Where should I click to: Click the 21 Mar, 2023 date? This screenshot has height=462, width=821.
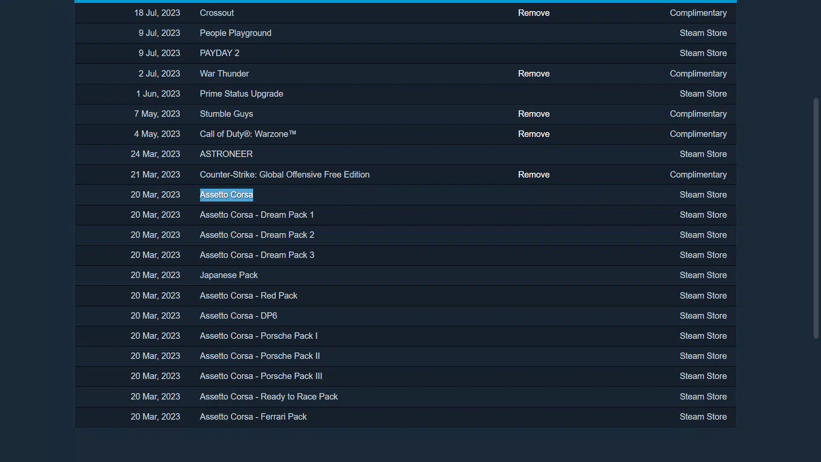155,175
